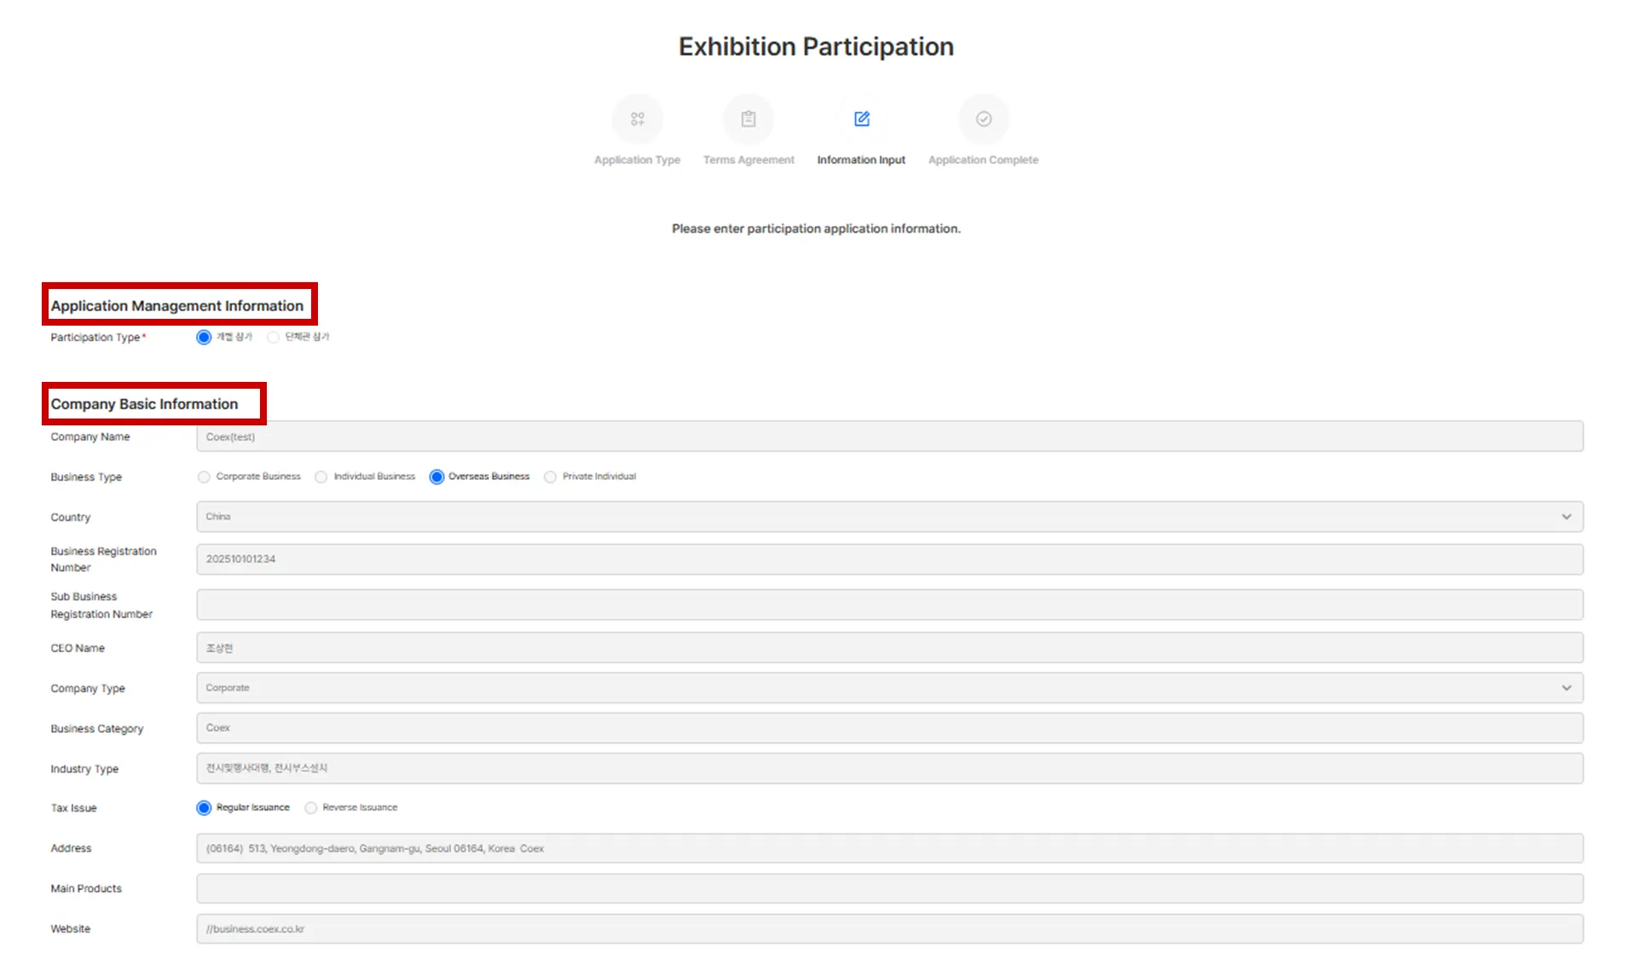Select the first Participation Type radio option
Image resolution: width=1647 pixels, height=959 pixels.
(204, 338)
